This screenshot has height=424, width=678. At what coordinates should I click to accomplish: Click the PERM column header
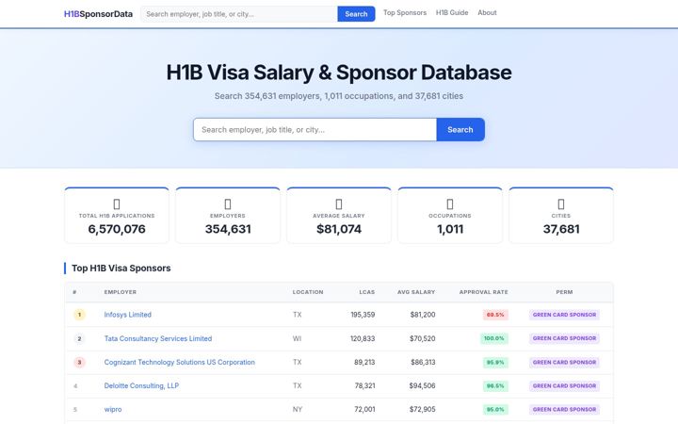click(x=564, y=292)
